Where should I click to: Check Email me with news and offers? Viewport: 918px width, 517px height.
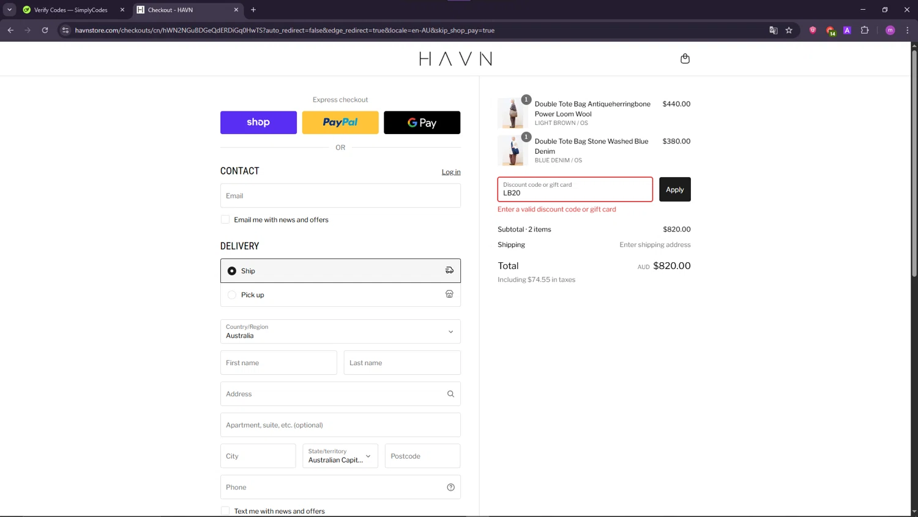coord(225,219)
